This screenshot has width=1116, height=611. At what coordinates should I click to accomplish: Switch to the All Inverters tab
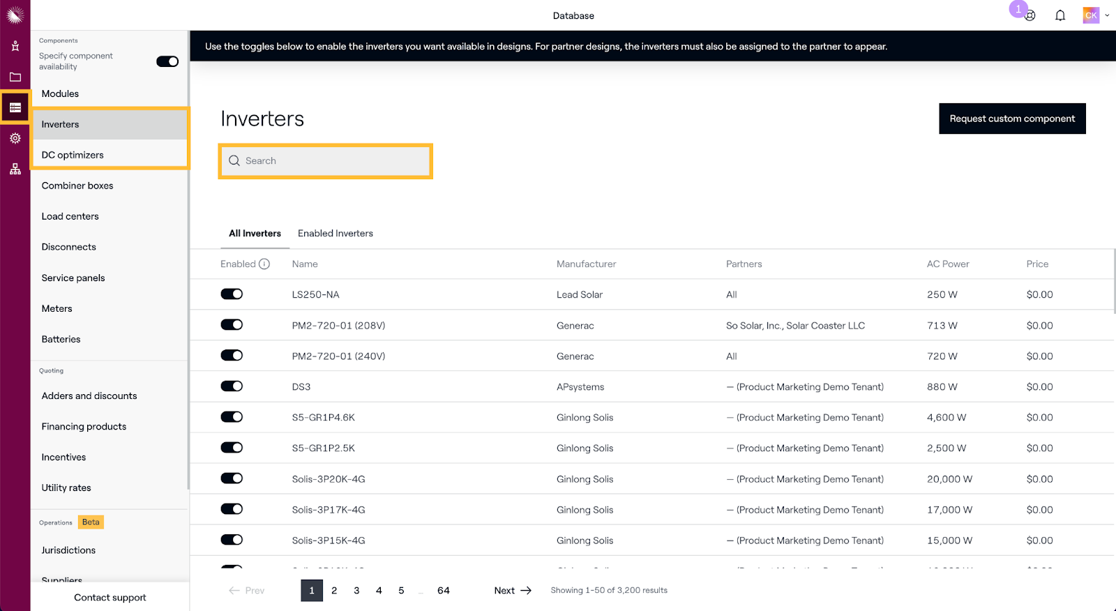tap(255, 234)
